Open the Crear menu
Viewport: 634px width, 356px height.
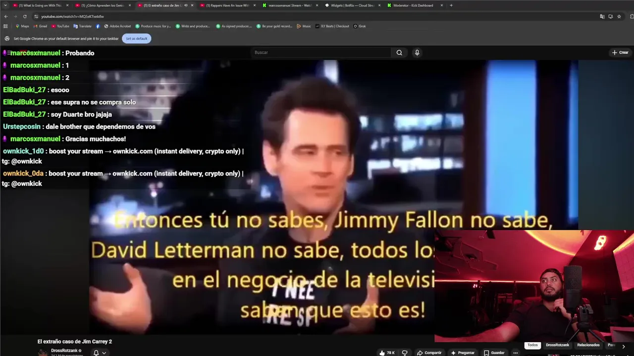click(x=620, y=52)
